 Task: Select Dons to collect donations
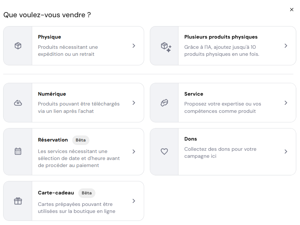(223, 152)
